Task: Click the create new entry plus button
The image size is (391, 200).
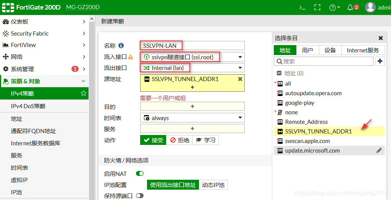Action: click(380, 61)
